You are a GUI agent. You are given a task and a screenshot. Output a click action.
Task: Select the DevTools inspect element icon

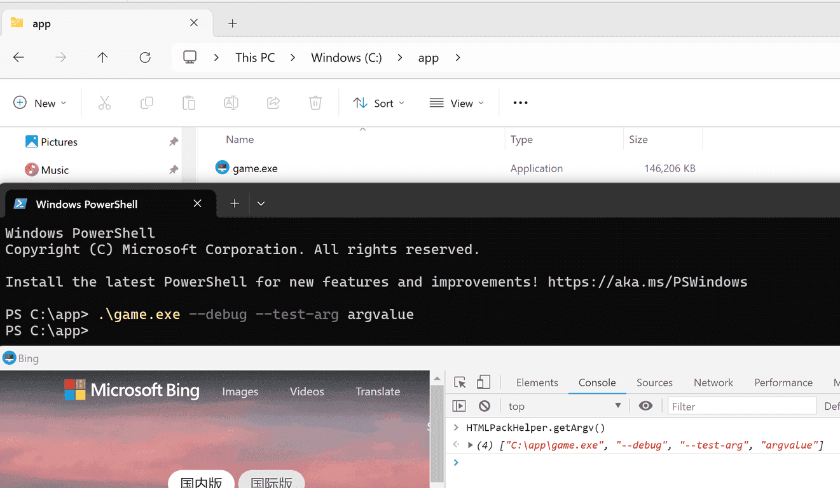pos(460,383)
